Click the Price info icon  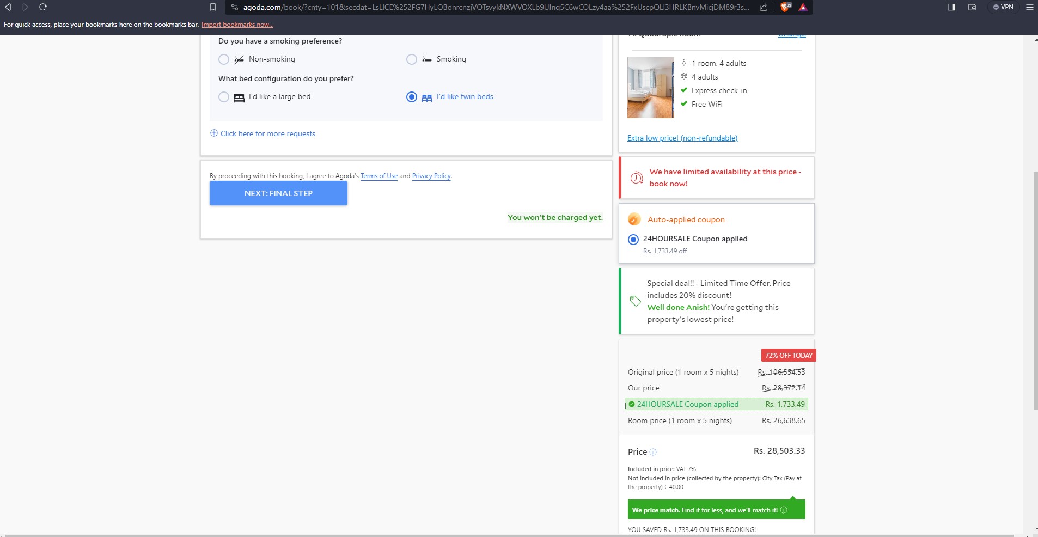(x=653, y=452)
